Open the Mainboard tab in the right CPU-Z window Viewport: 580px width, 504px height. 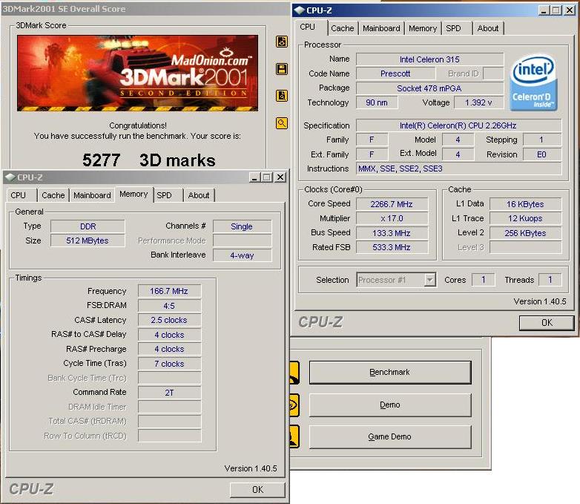pos(381,28)
